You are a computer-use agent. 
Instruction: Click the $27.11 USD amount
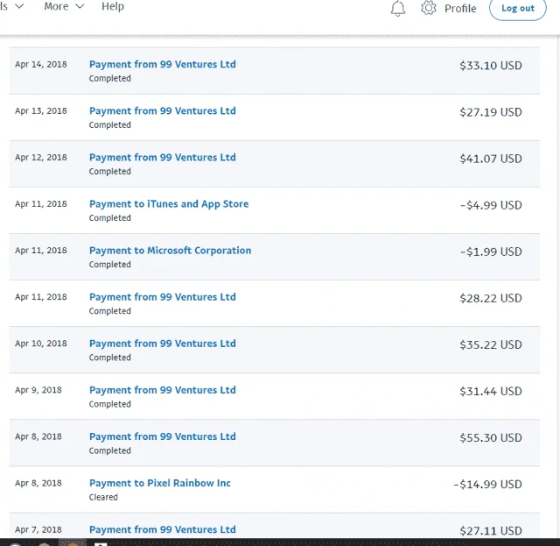491,530
